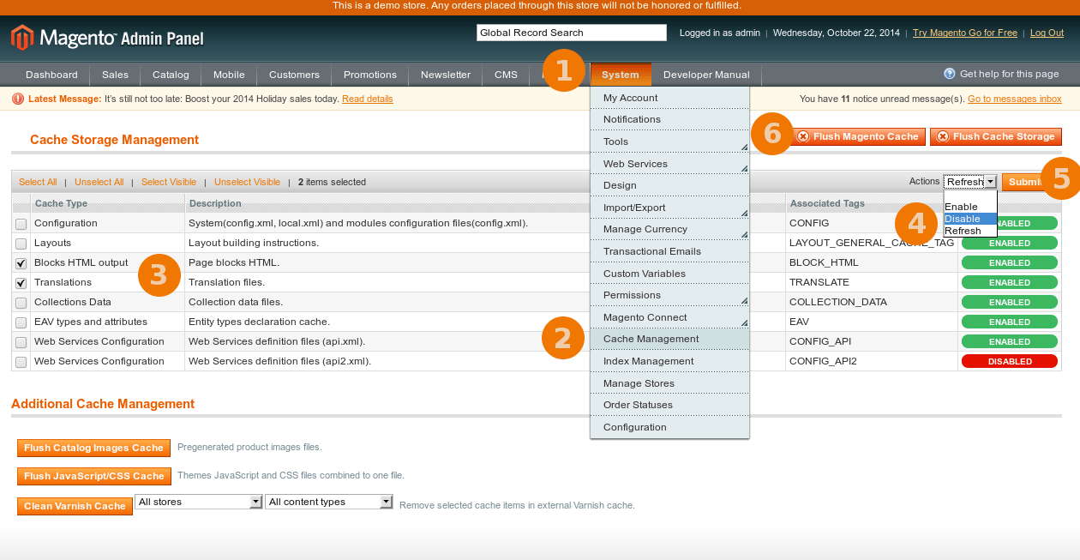Check EAV types and attributes checkbox

(21, 322)
